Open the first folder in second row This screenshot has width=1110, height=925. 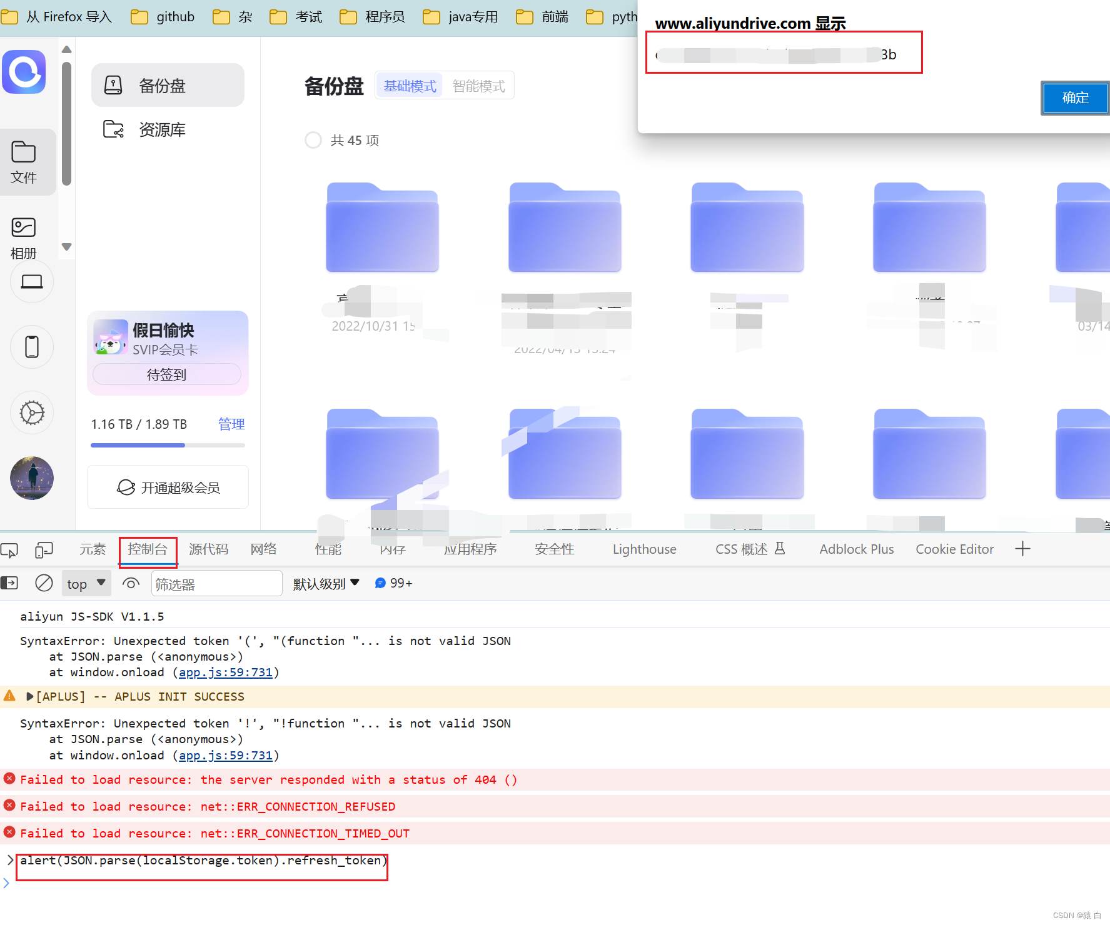382,454
